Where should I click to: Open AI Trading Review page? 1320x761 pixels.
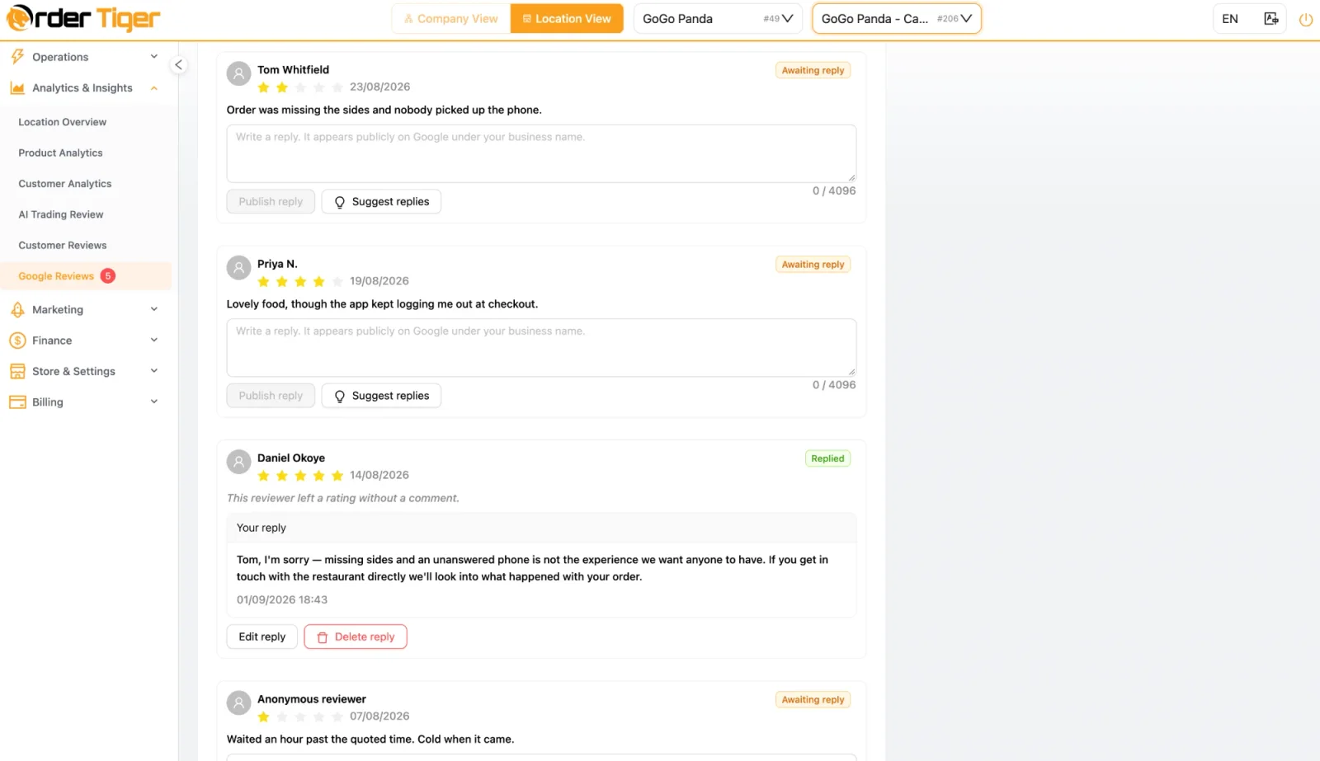point(61,214)
